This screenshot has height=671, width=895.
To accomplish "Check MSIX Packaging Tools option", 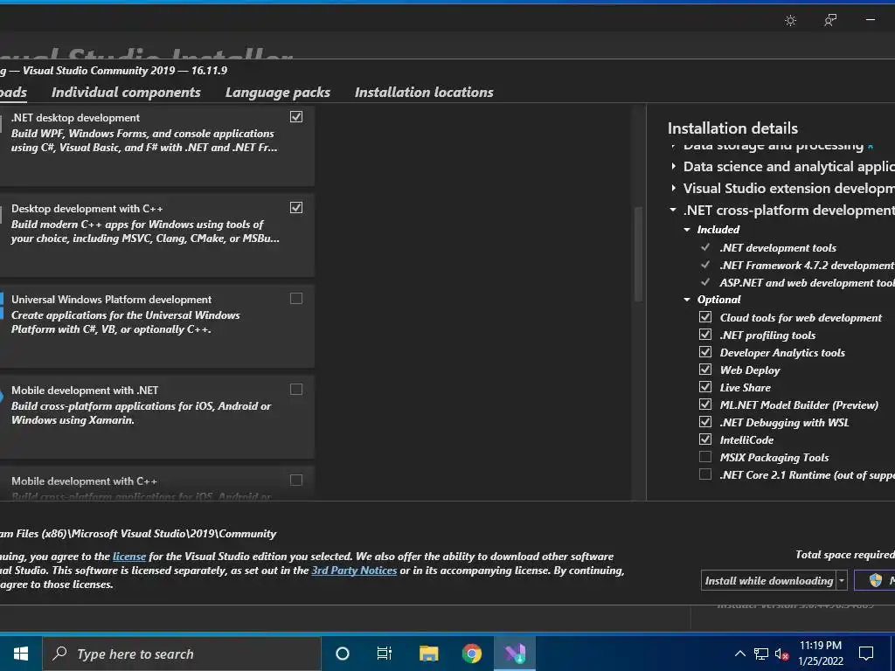I will click(705, 457).
